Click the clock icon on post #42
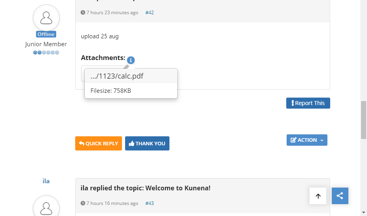The height and width of the screenshot is (216, 367). (83, 13)
